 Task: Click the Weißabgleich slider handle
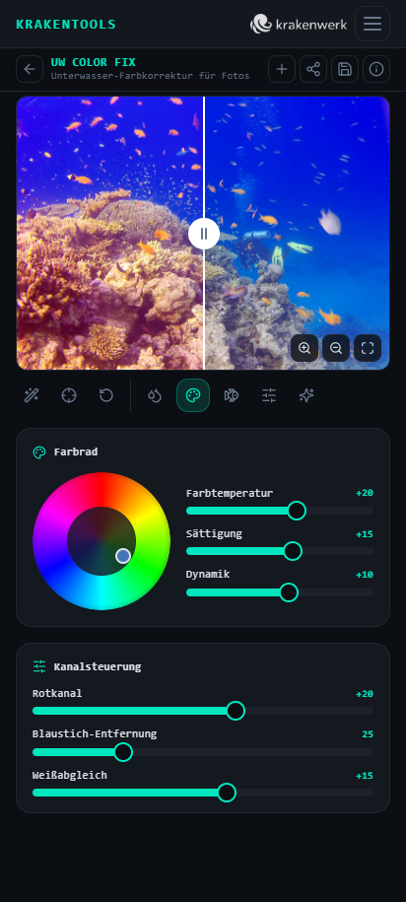click(x=228, y=793)
